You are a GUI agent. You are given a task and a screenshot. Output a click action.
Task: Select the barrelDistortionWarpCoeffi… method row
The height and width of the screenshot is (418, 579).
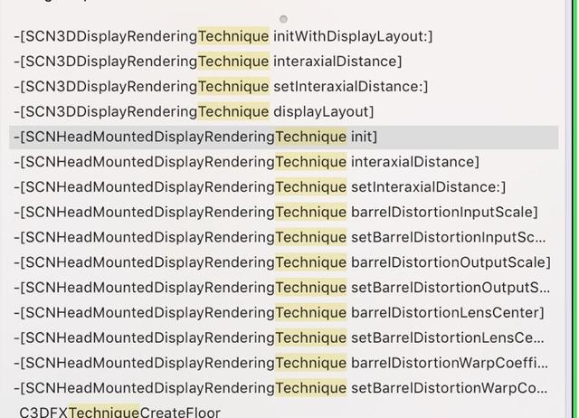pyautogui.click(x=283, y=363)
